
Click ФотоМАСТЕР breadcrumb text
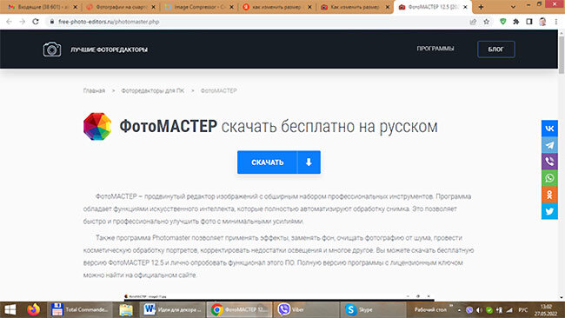tap(218, 90)
